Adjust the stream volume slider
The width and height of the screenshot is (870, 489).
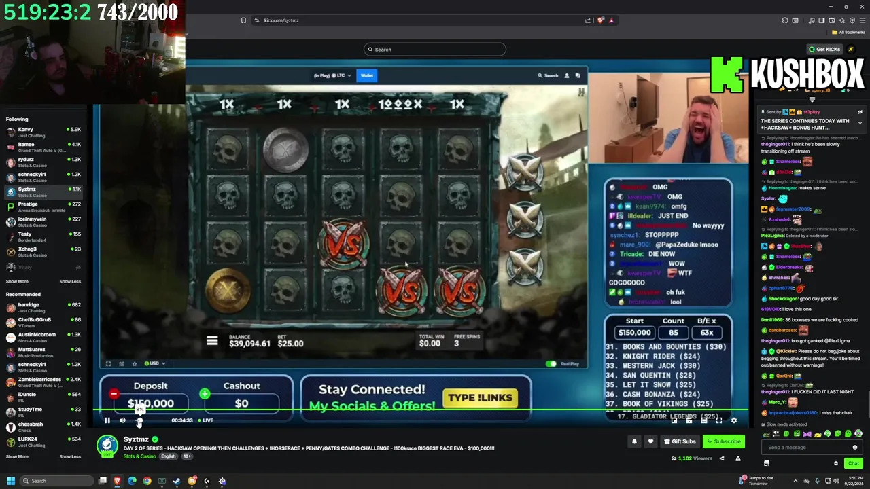coord(139,421)
